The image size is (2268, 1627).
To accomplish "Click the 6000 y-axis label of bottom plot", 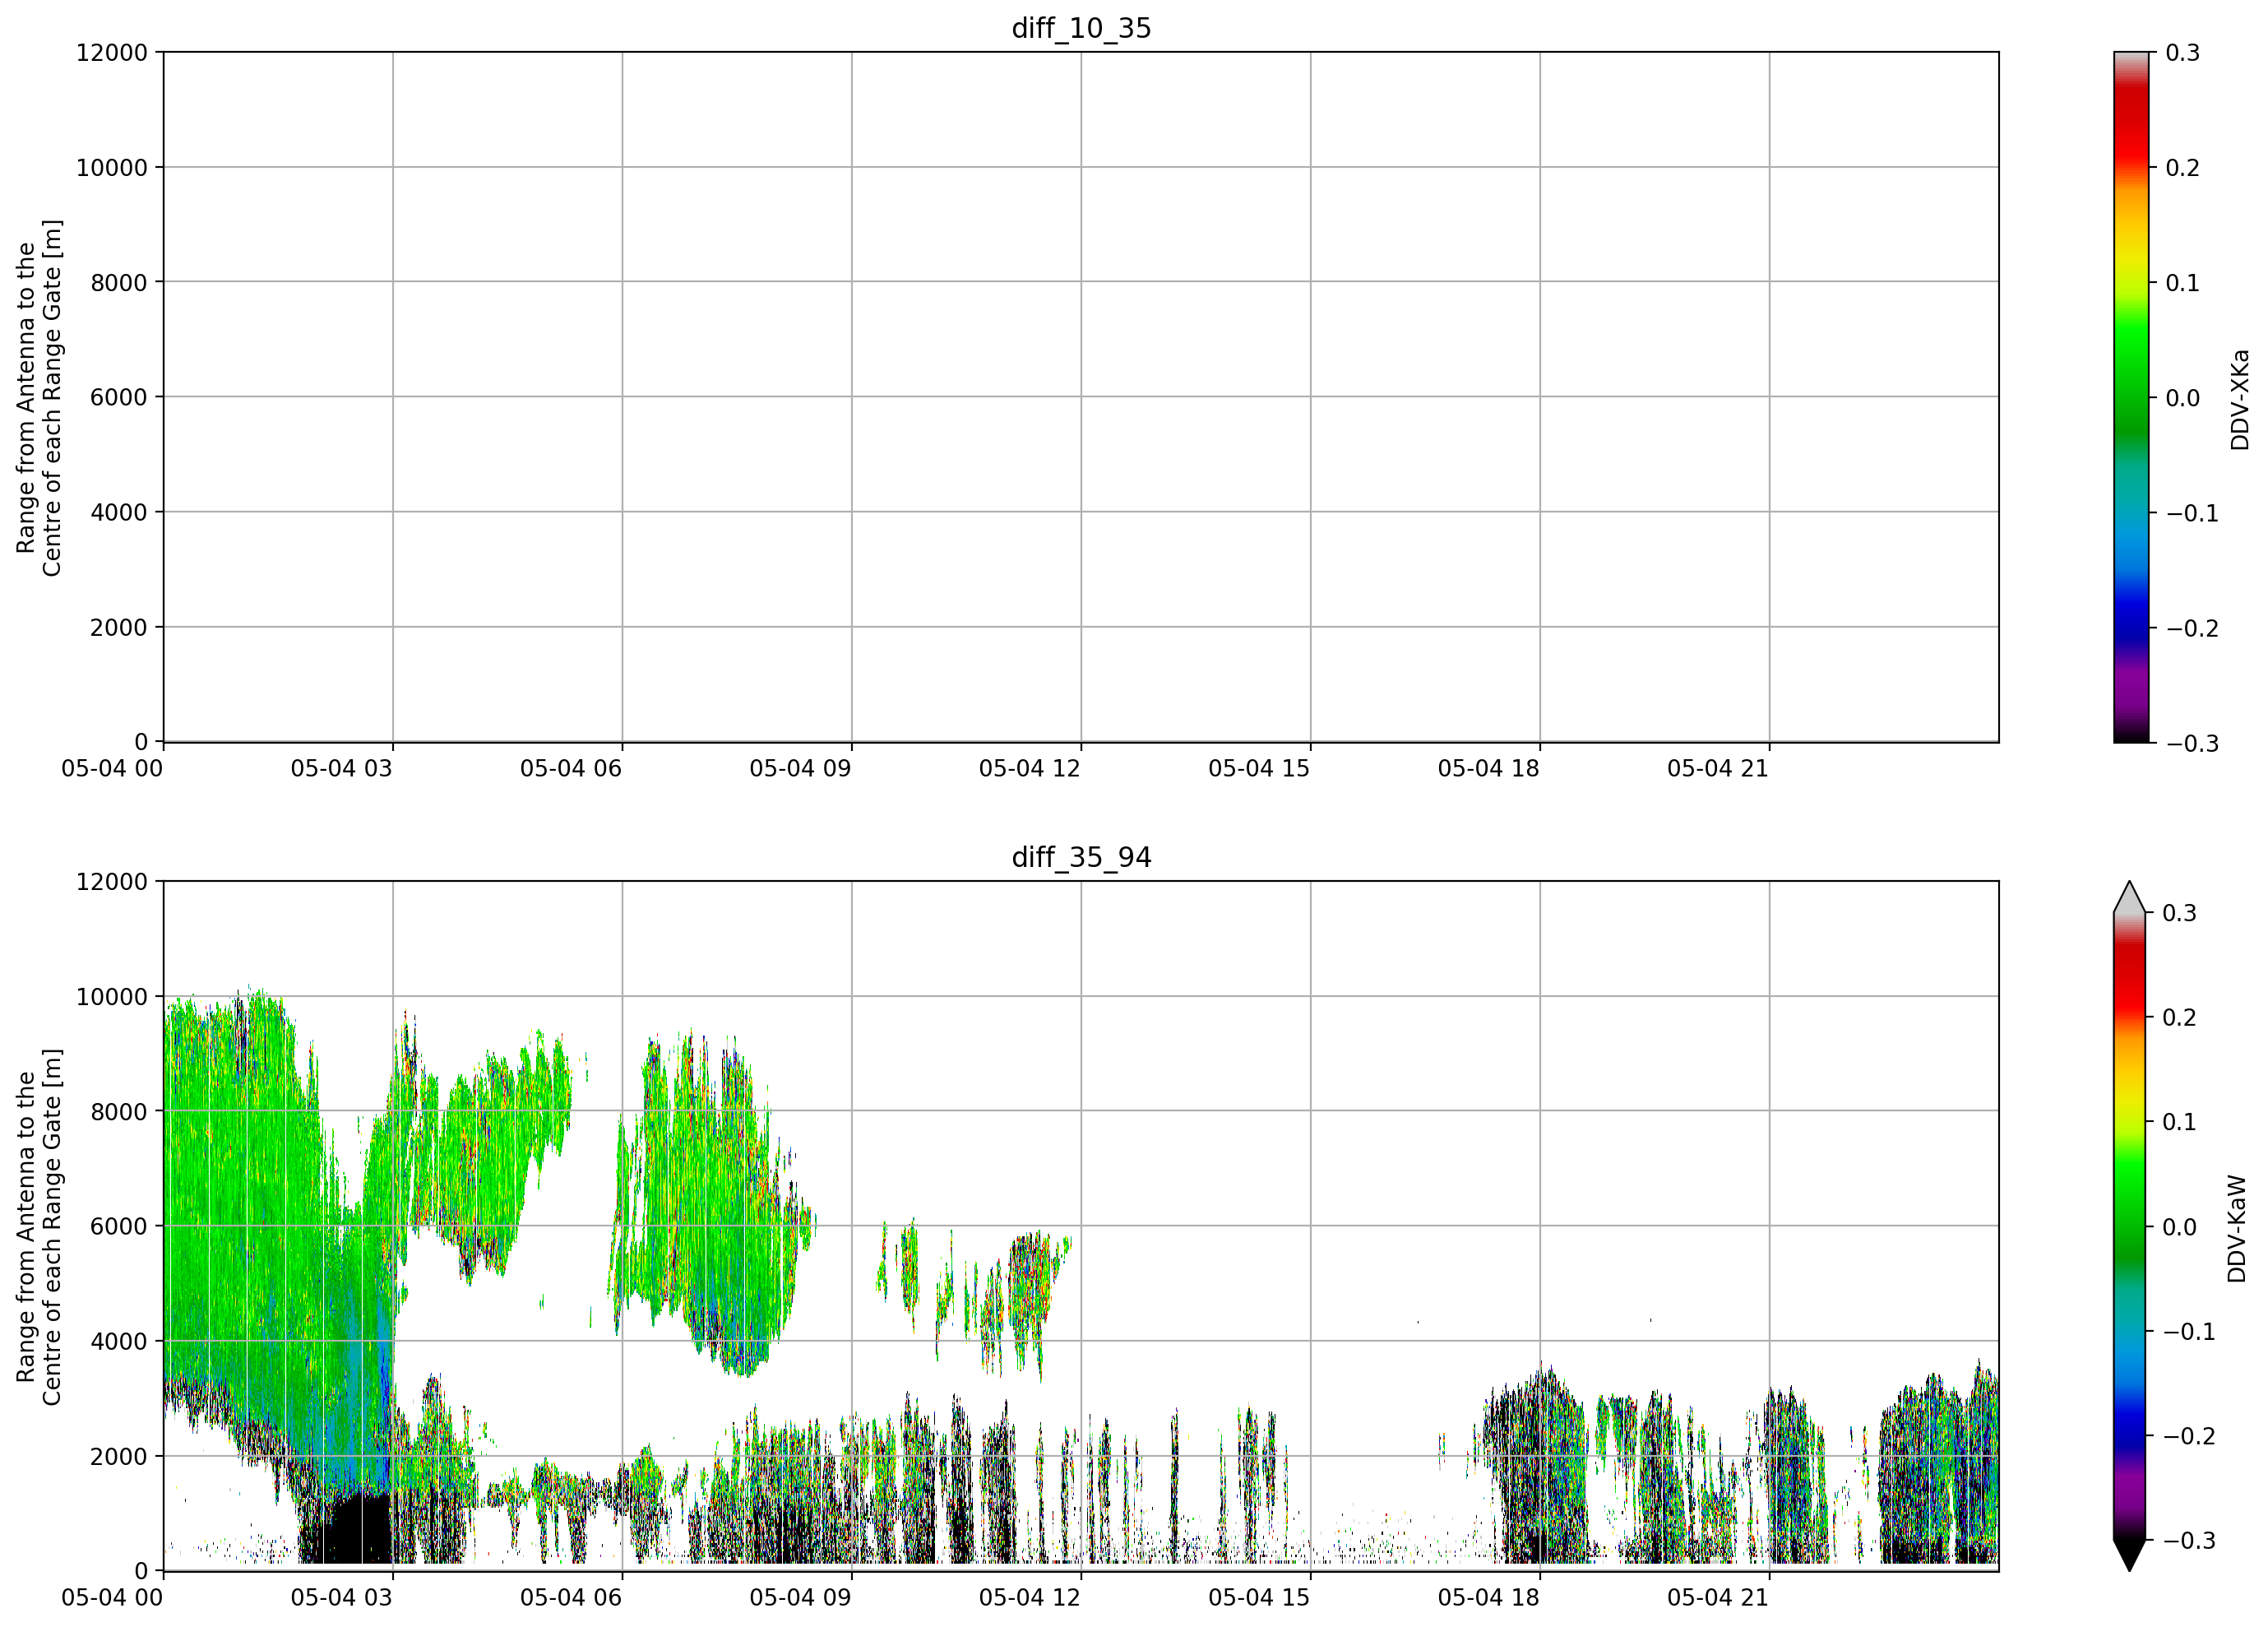I will (119, 1226).
